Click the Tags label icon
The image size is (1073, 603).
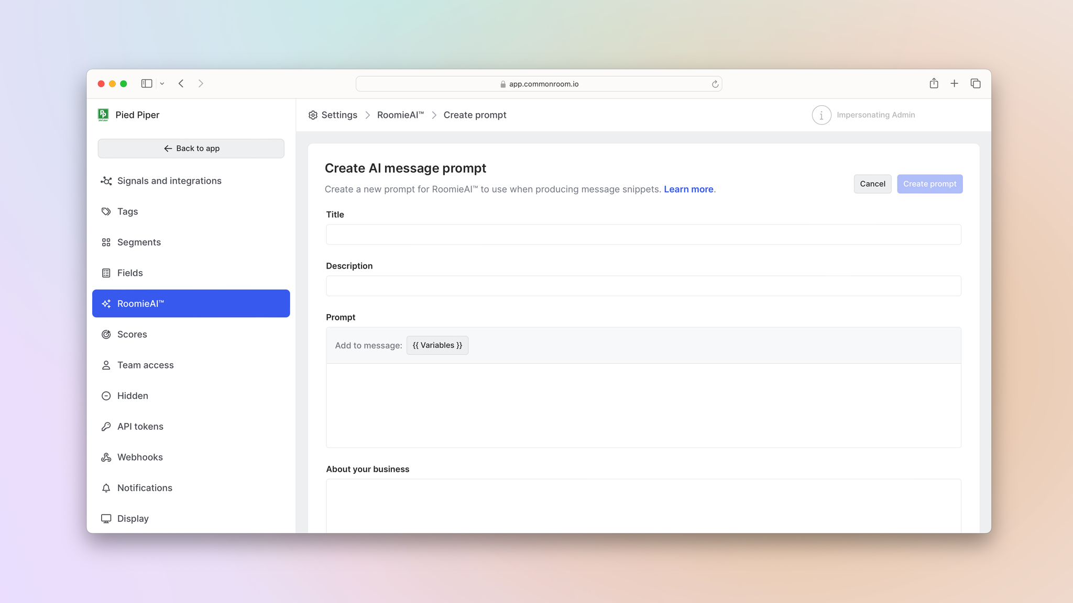[106, 211]
